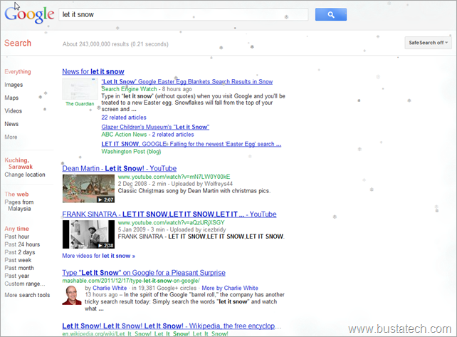The width and height of the screenshot is (457, 337).
Task: Filter results to Past week
Action: pyautogui.click(x=18, y=260)
